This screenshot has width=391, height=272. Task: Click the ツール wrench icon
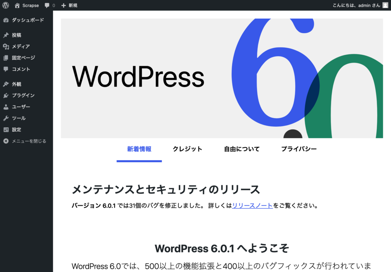pyautogui.click(x=6, y=118)
